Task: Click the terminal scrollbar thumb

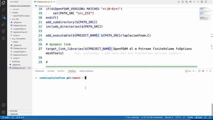Action: (212, 110)
